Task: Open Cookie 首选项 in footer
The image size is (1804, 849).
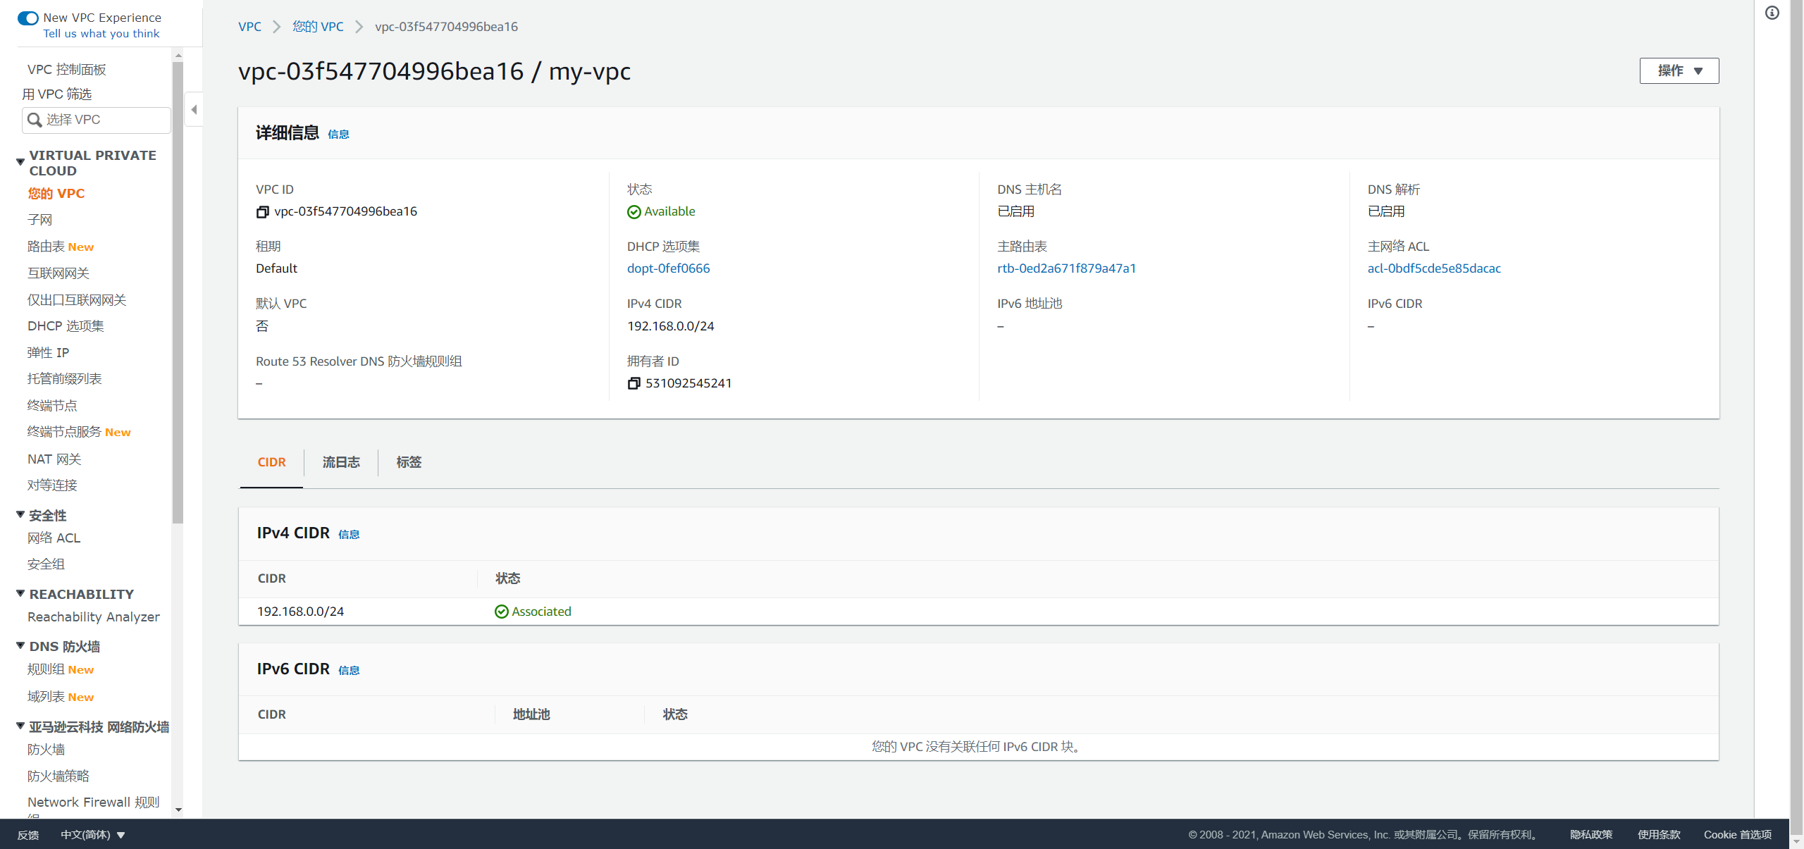Action: click(x=1737, y=835)
